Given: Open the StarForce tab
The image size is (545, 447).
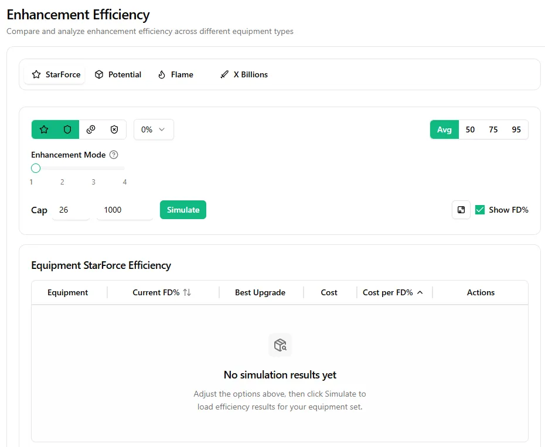Looking at the screenshot, I should [x=54, y=74].
